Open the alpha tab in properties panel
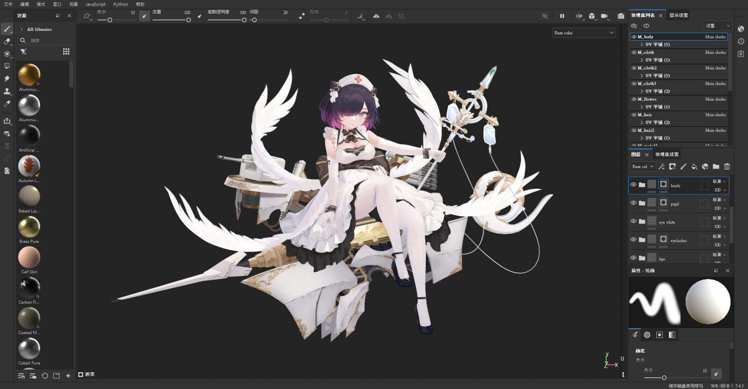 tap(647, 335)
